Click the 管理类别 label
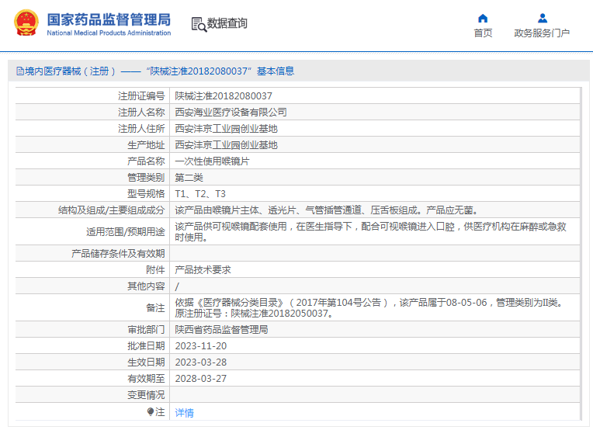This screenshot has width=593, height=437. pyautogui.click(x=146, y=178)
